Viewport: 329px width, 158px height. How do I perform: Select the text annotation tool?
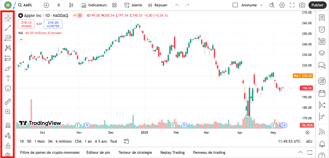click(x=8, y=78)
